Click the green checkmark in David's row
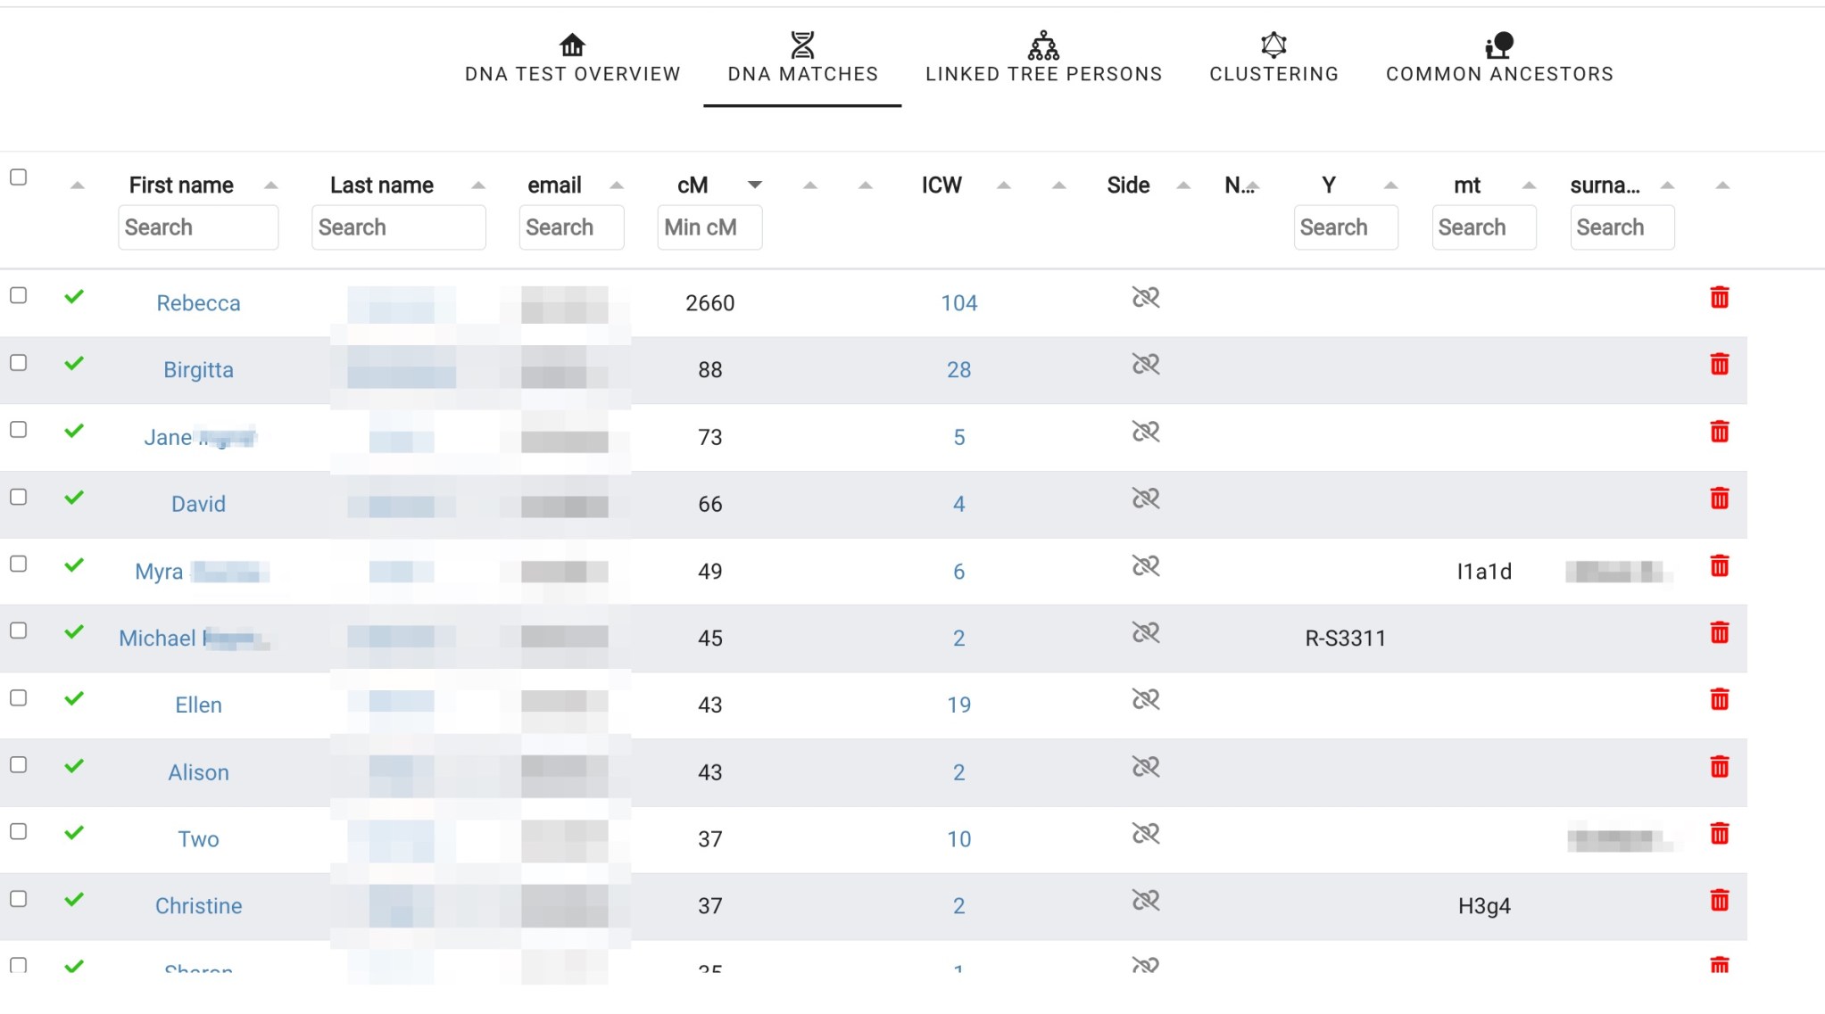1825x1014 pixels. [74, 497]
